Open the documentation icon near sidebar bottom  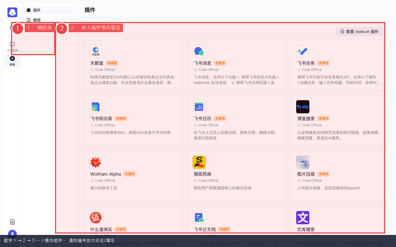[12, 222]
